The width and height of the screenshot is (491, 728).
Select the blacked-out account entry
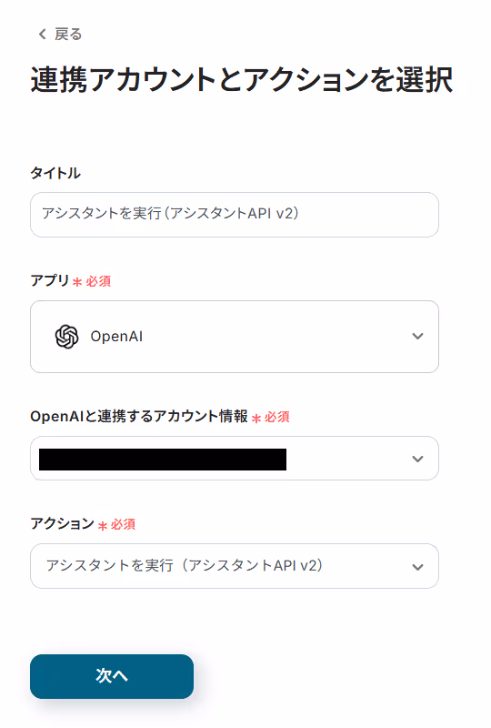pos(163,460)
